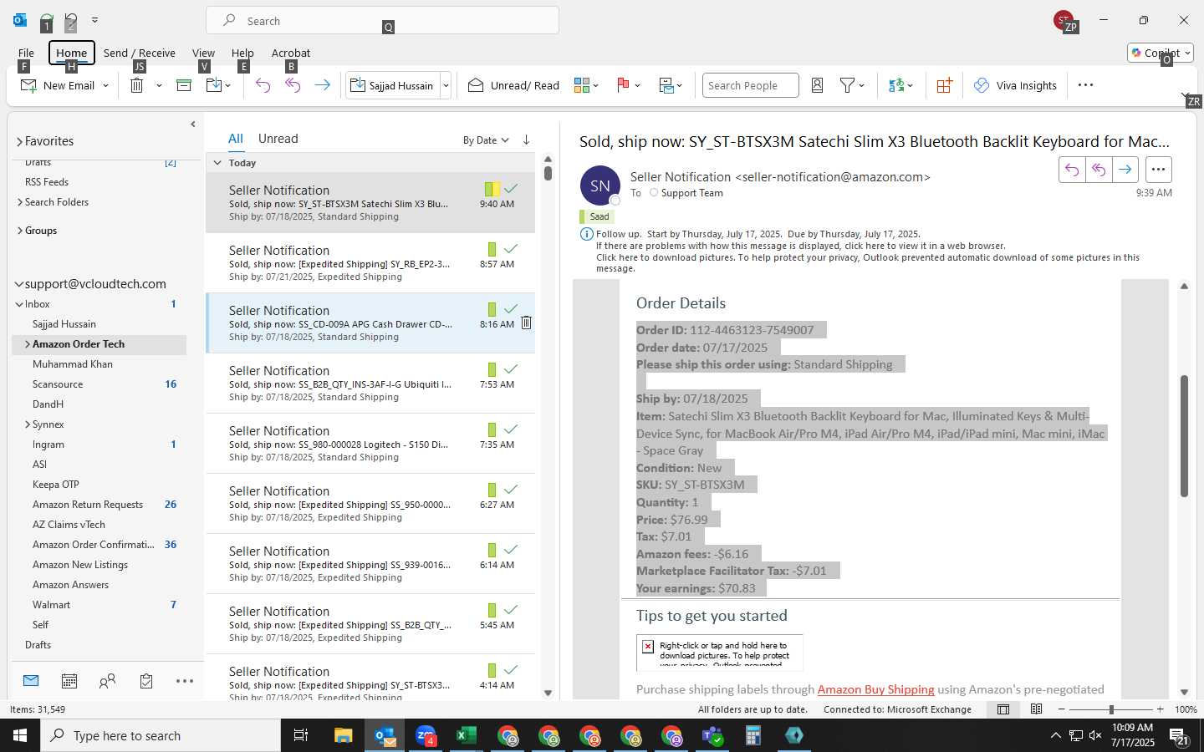Screen dimensions: 1204x752
Task: Click reverse sort order arrow in message list
Action: (526, 140)
